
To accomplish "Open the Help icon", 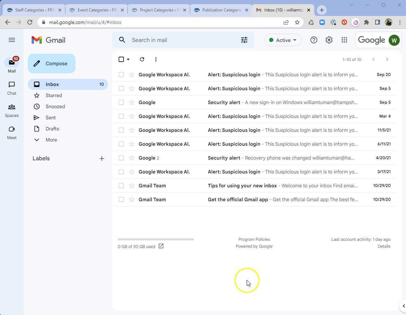I will click(314, 40).
